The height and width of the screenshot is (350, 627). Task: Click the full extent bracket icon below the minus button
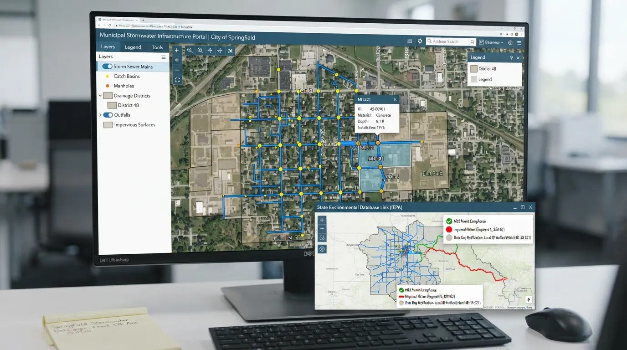pyautogui.click(x=177, y=80)
